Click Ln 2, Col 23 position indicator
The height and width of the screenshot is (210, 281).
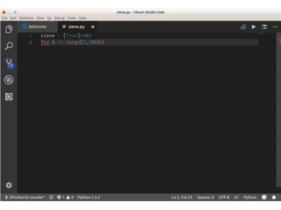point(182,197)
